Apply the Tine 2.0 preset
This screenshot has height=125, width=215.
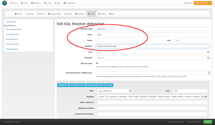pyautogui.click(x=81, y=85)
